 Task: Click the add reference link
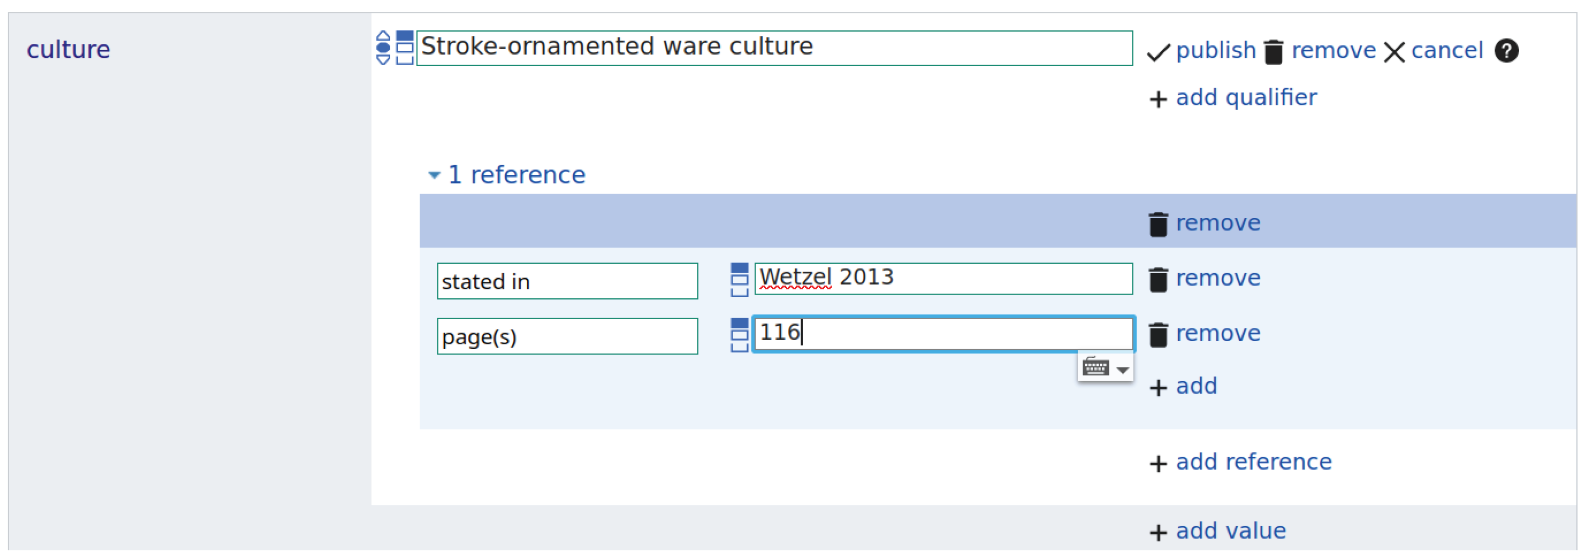1253,462
